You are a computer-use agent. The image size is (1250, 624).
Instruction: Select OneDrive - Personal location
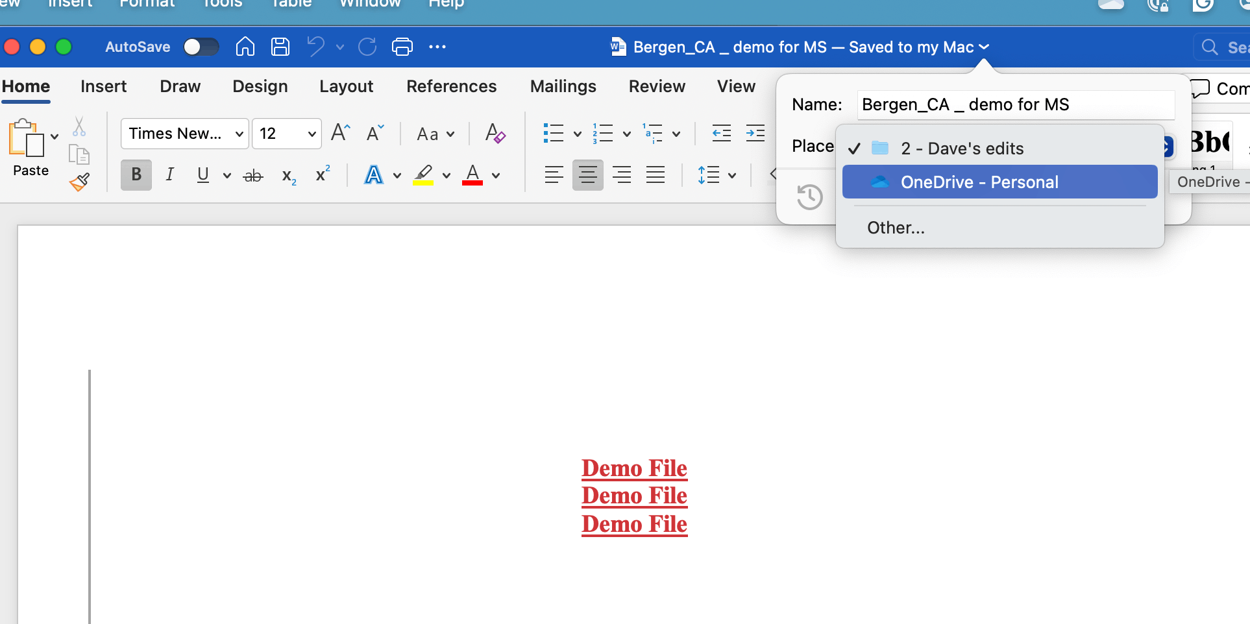tap(999, 182)
